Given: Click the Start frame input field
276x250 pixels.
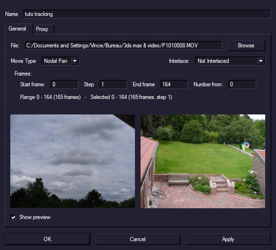Looking at the screenshot, I should (64, 84).
